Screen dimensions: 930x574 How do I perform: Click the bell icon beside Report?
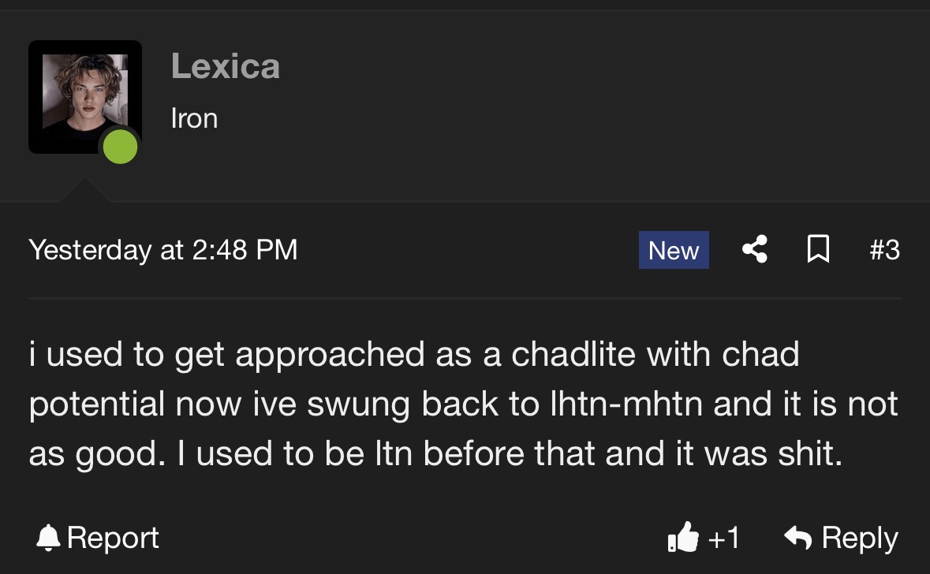click(x=49, y=538)
